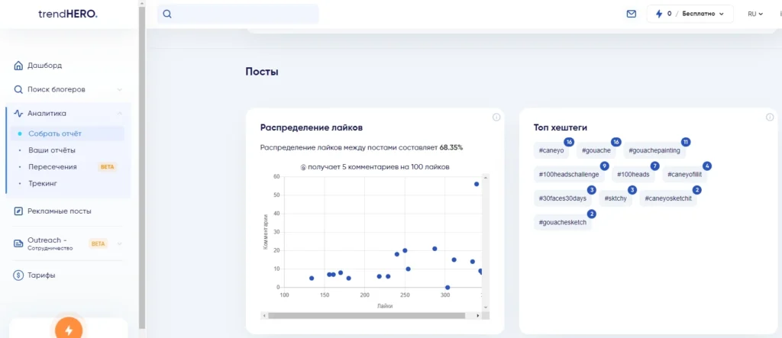Click the #caneyo hashtag

(x=553, y=150)
